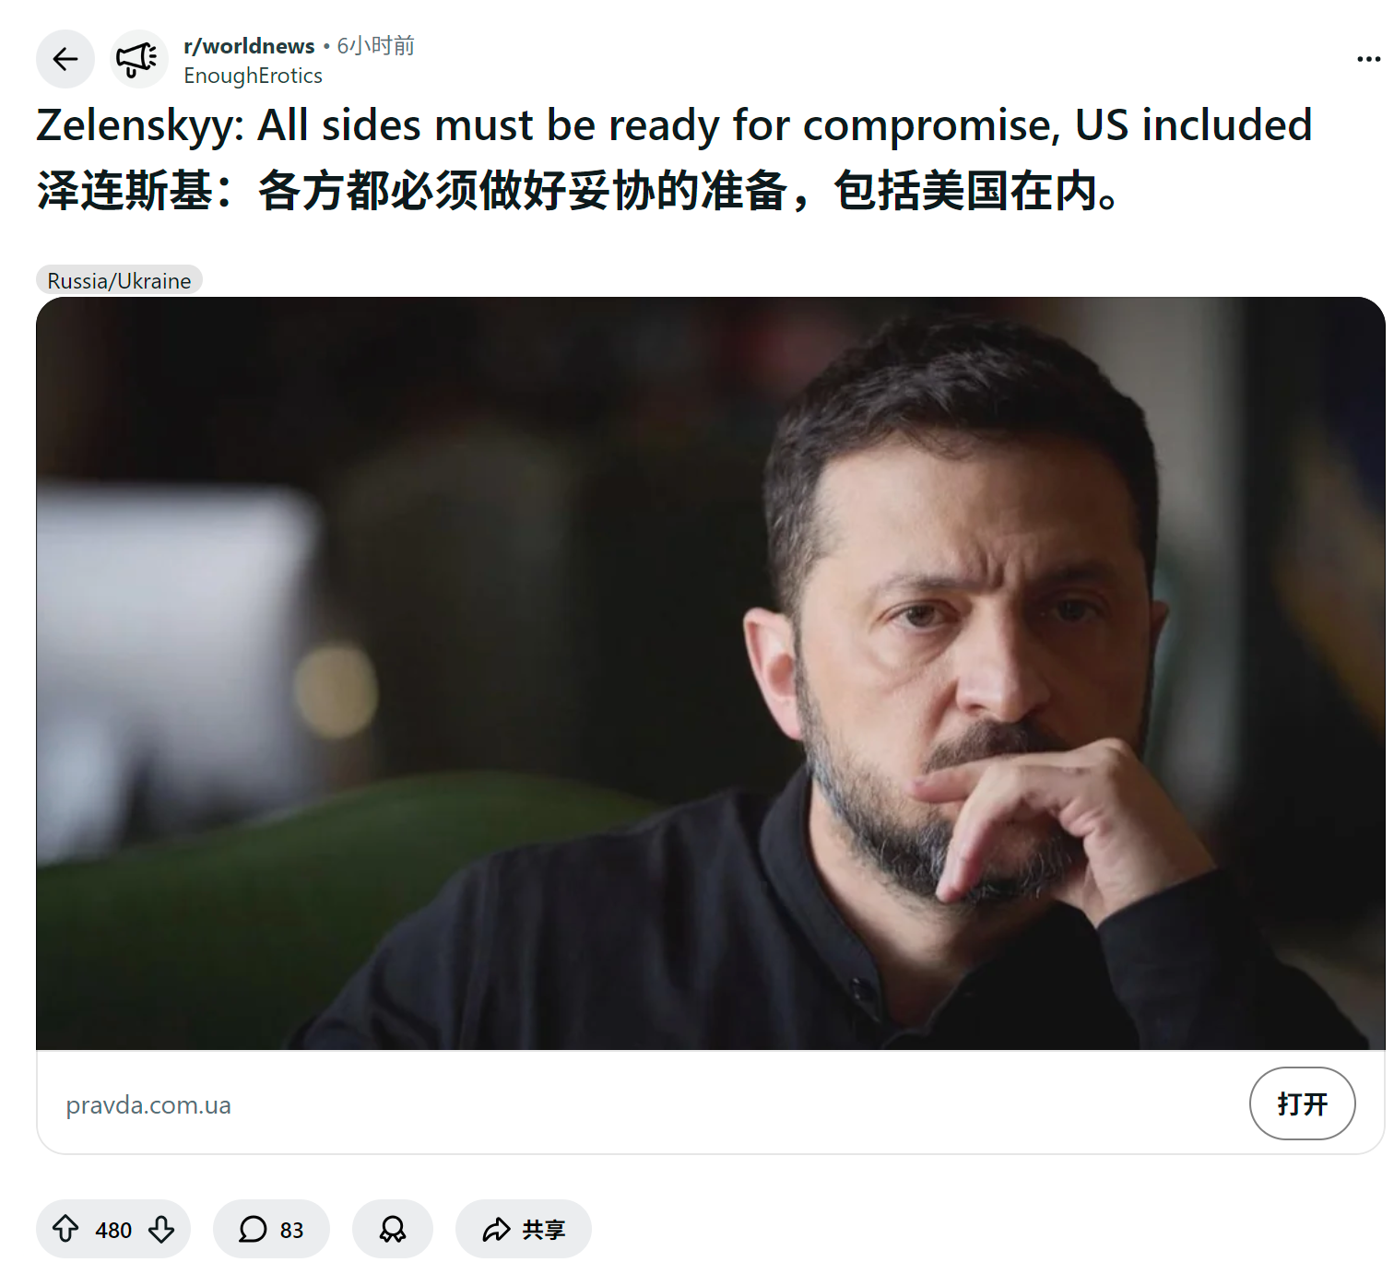The width and height of the screenshot is (1394, 1274).
Task: Go back using the left arrow button
Action: (65, 60)
